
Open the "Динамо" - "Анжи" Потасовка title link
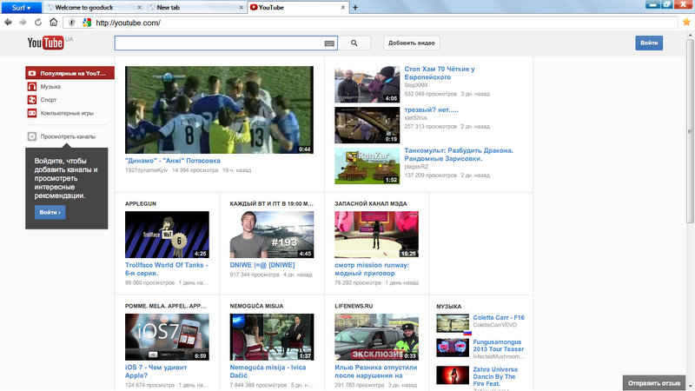point(172,161)
